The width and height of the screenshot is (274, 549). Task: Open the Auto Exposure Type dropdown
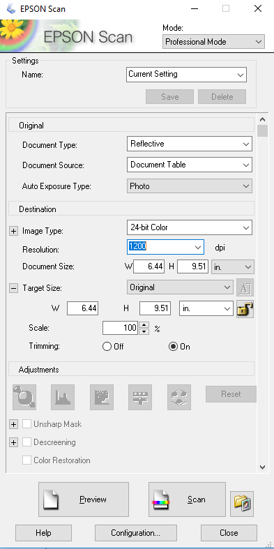pyautogui.click(x=190, y=186)
